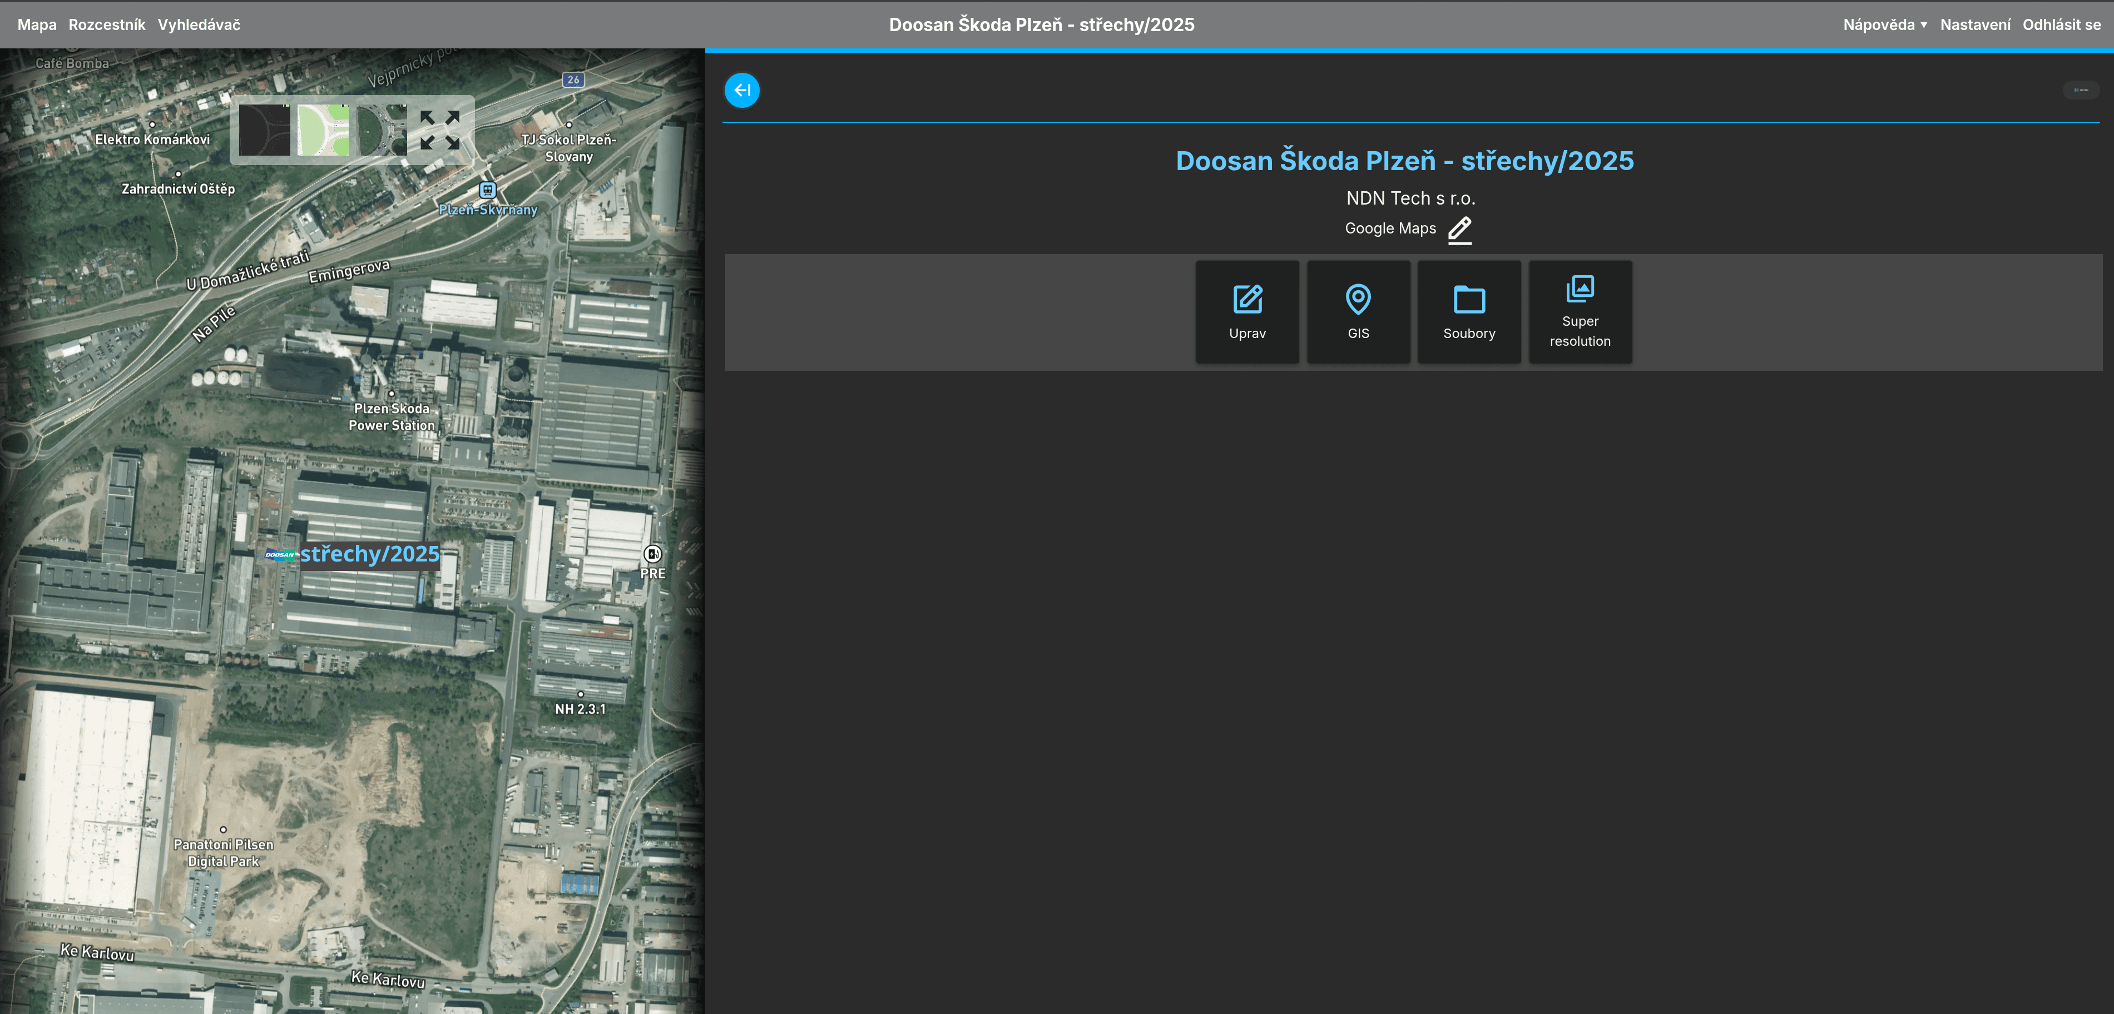Open the Vyhledávač menu item

200,24
